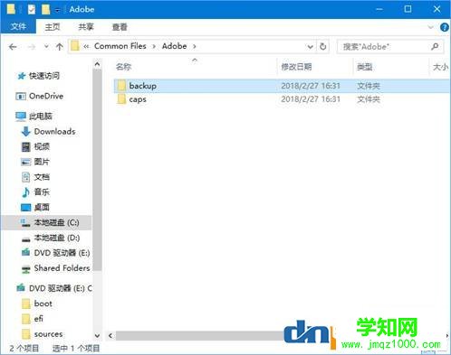
Task: Click the OneDrive cloud icon
Action: (21, 97)
